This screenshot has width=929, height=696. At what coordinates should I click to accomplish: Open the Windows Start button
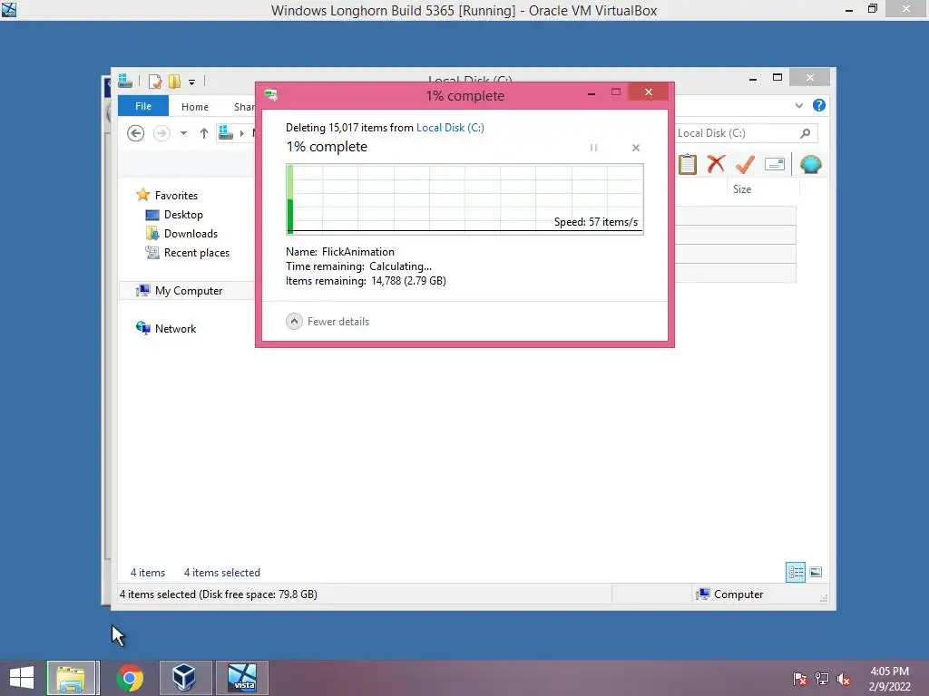[22, 678]
